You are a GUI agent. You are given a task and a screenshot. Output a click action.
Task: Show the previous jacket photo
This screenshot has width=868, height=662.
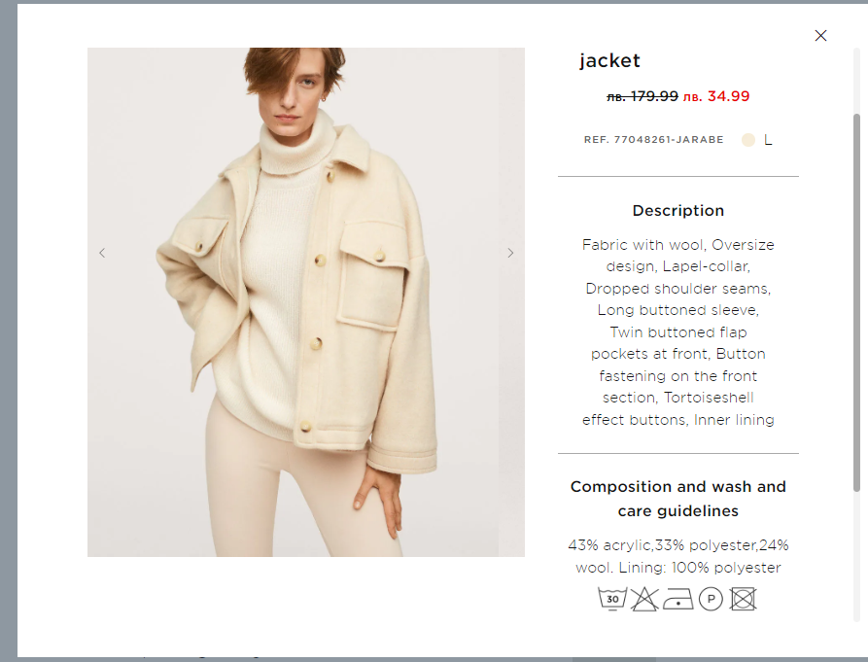coord(102,253)
